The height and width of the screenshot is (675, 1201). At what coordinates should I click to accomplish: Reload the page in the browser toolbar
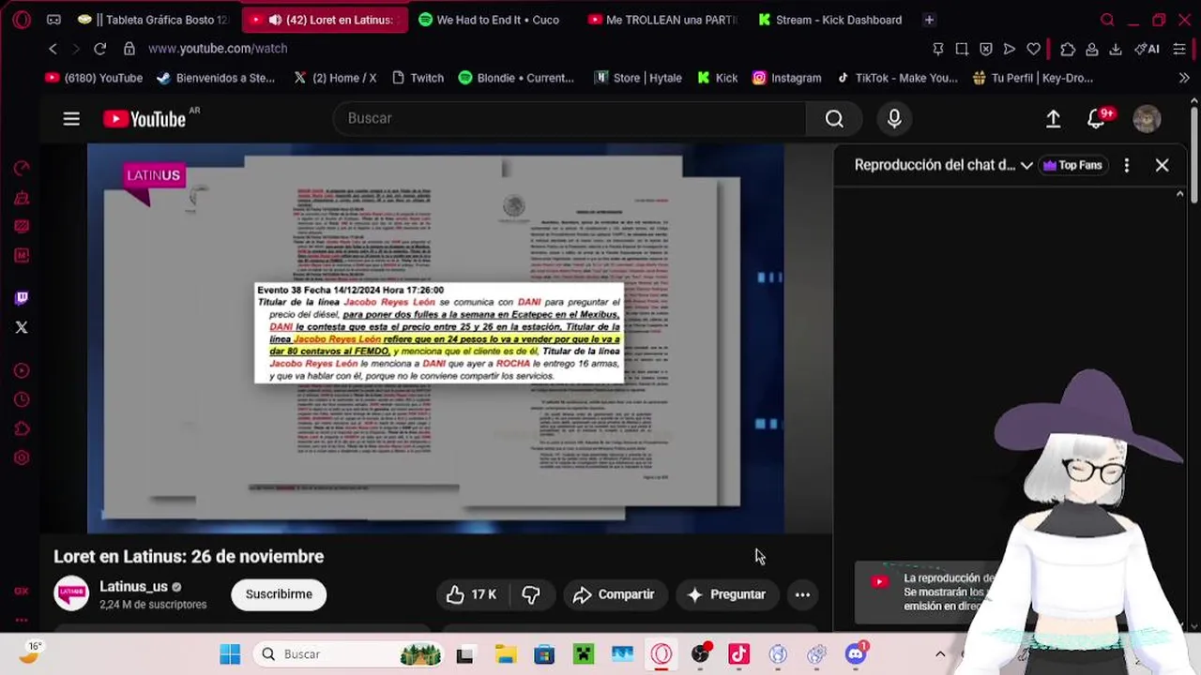tap(100, 49)
